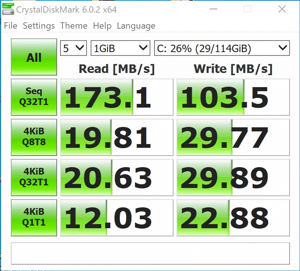
Task: Select the 4KiB Q8T8 write result 29.77
Action: (x=233, y=137)
